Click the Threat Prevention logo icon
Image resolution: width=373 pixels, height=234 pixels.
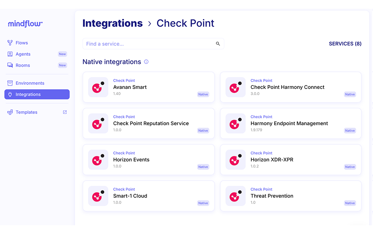236,196
